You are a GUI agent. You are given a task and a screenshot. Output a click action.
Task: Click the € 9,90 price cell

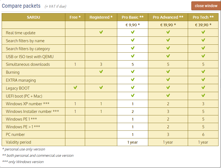click(x=133, y=25)
